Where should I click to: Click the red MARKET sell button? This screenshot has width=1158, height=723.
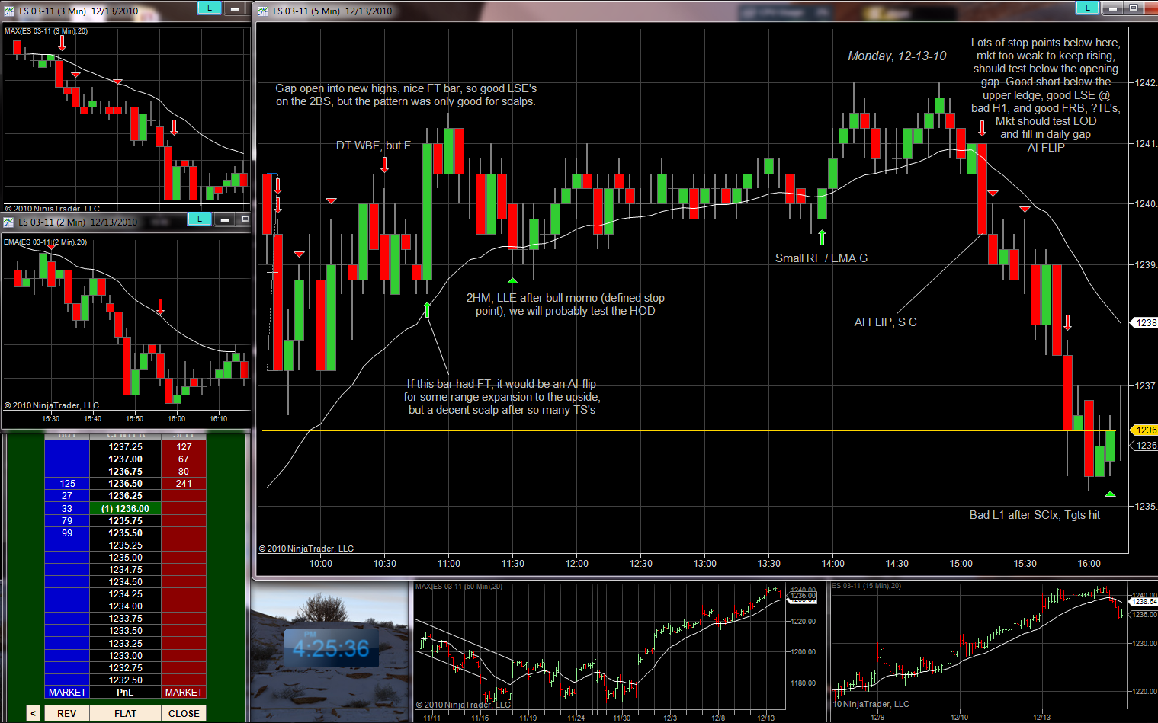tap(184, 692)
